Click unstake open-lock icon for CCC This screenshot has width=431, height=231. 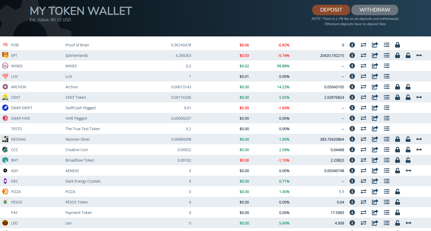(x=408, y=150)
